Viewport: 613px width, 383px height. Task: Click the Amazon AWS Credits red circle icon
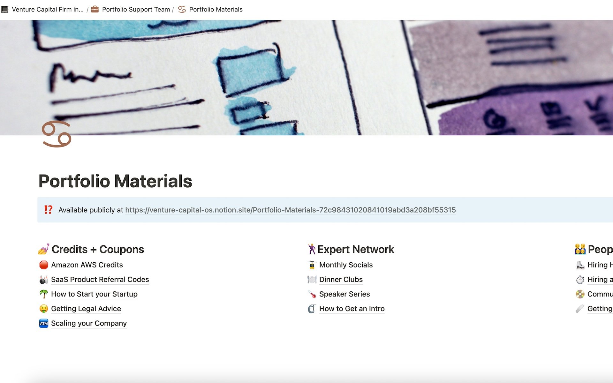(43, 264)
